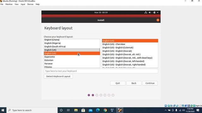The width and height of the screenshot is (202, 113).
Task: Close the Ubuntu Install window with orange X
Action: tap(158, 20)
